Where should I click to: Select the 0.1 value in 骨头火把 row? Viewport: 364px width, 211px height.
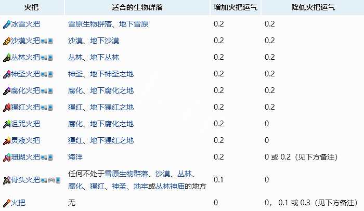tap(218, 180)
